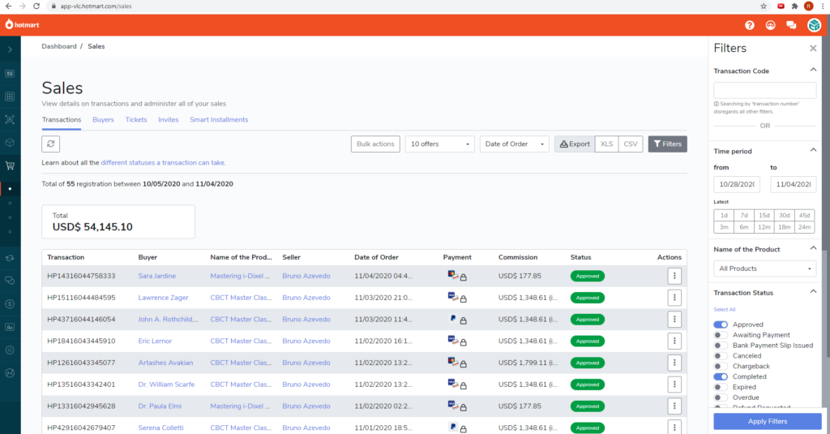830x434 pixels.
Task: Open the bar chart reports sidebar icon
Action: pos(10,327)
